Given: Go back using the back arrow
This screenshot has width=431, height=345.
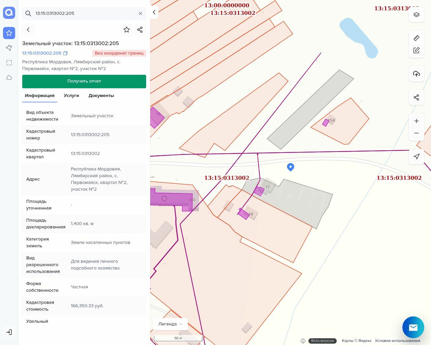Looking at the screenshot, I should [28, 30].
